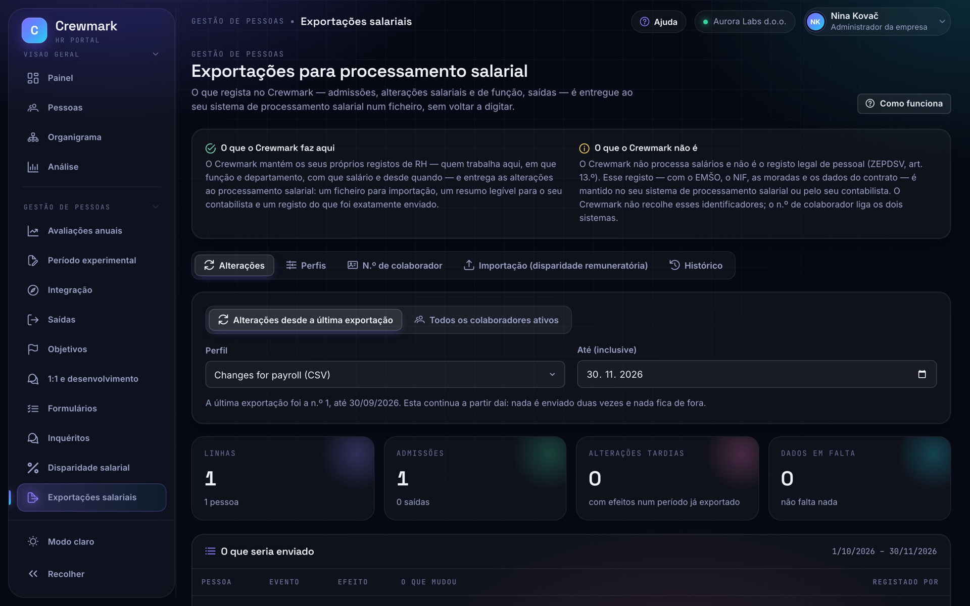Image resolution: width=970 pixels, height=606 pixels.
Task: Open Objetivos in sidebar
Action: coord(91,349)
